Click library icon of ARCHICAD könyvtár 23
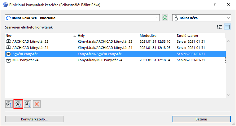The image size is (236, 126). pyautogui.click(x=9, y=42)
